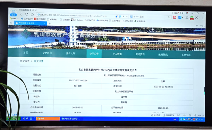Open the 山东省农村 bookmark

pyautogui.click(x=27, y=19)
